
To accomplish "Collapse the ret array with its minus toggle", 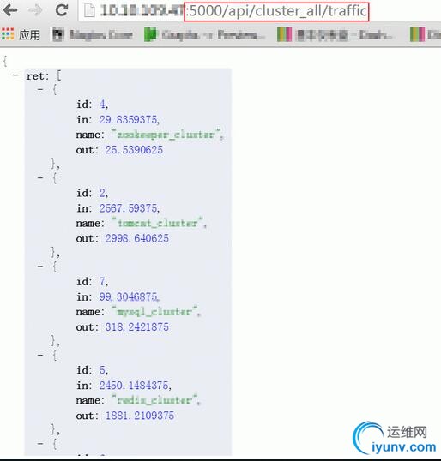I will pyautogui.click(x=15, y=75).
